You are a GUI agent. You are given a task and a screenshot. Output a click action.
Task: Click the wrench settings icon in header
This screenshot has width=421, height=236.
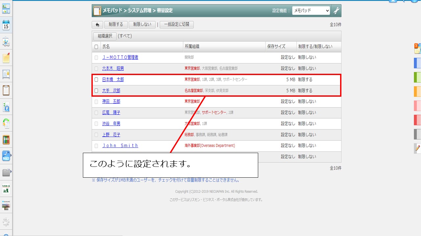[x=336, y=11]
